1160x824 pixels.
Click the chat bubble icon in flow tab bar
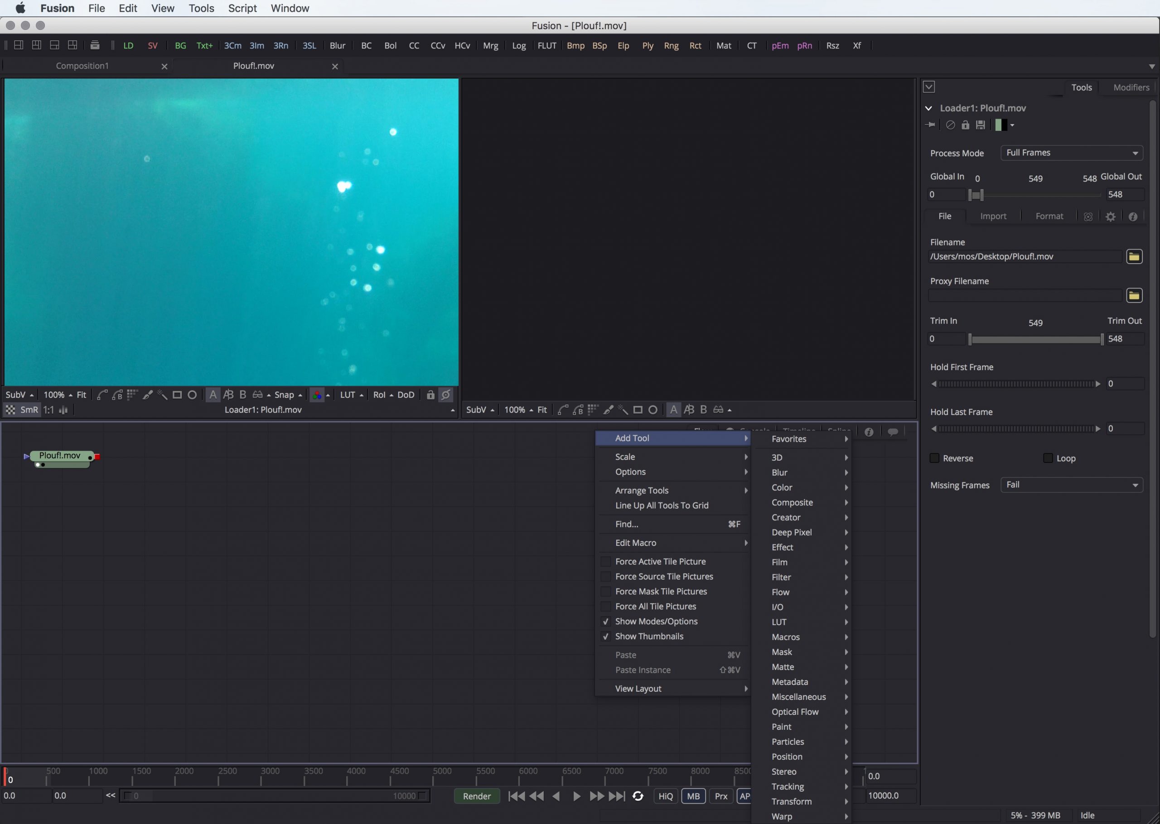(x=893, y=432)
